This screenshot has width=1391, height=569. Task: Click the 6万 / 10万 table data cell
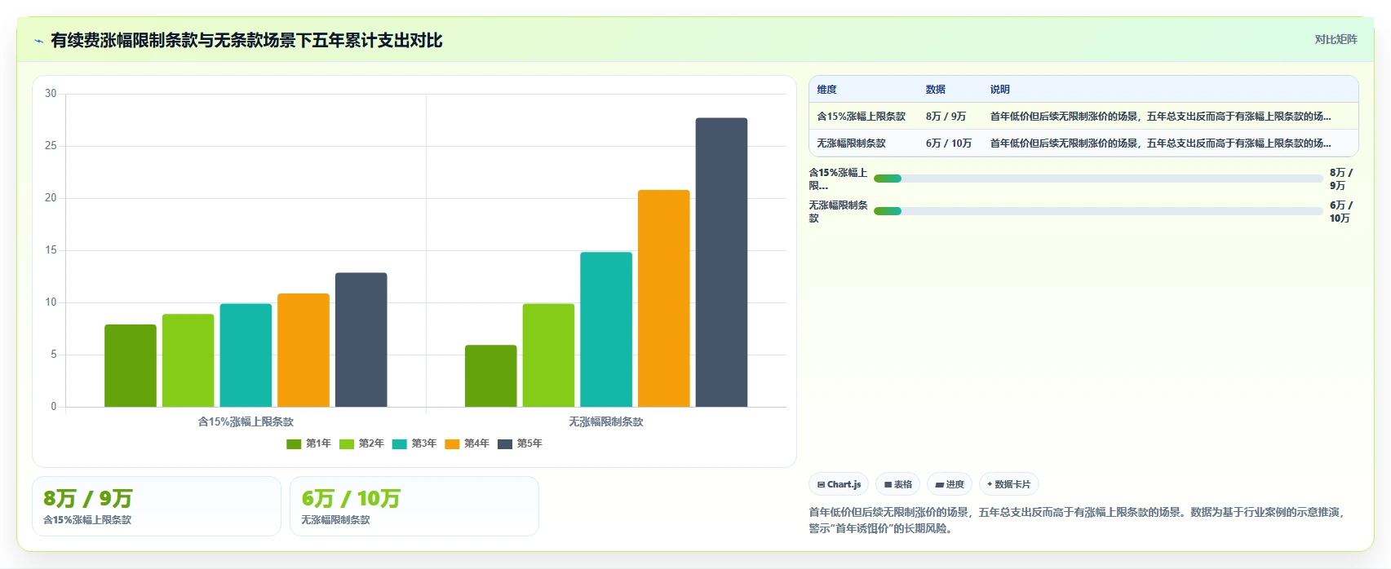click(x=949, y=143)
